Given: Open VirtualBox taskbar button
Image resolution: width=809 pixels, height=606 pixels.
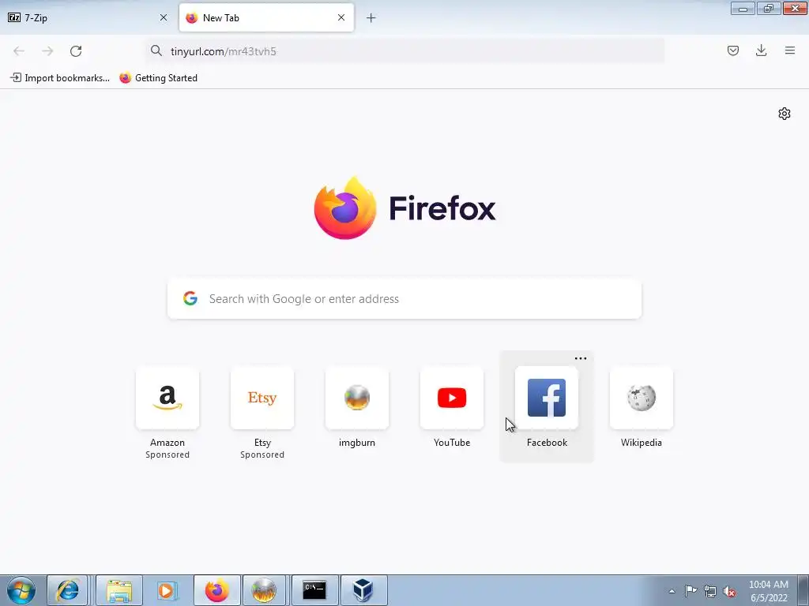Looking at the screenshot, I should tap(363, 590).
